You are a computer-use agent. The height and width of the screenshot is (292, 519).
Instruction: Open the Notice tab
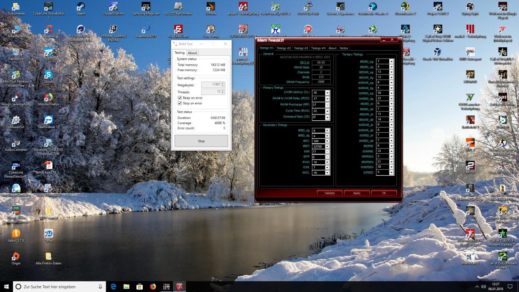tap(344, 48)
